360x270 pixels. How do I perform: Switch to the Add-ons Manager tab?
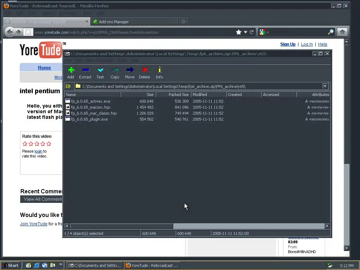(135, 21)
